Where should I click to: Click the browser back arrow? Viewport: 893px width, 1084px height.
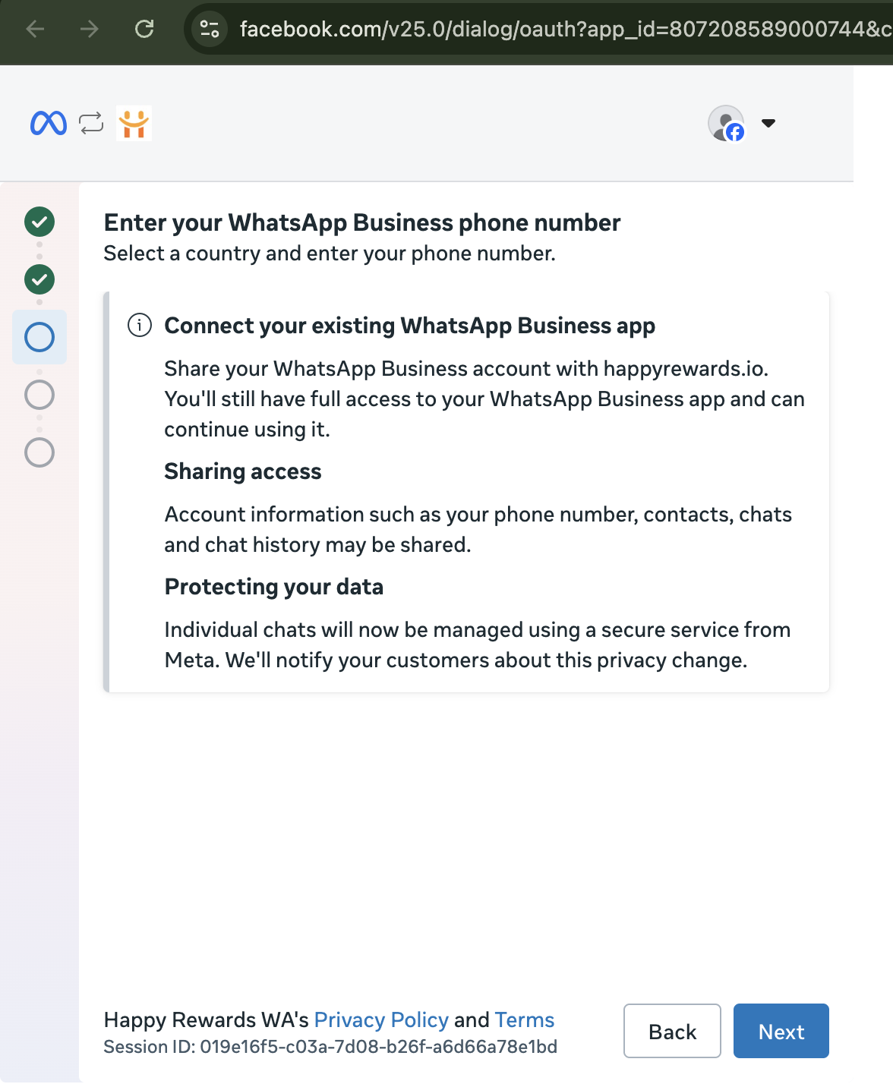(x=35, y=29)
